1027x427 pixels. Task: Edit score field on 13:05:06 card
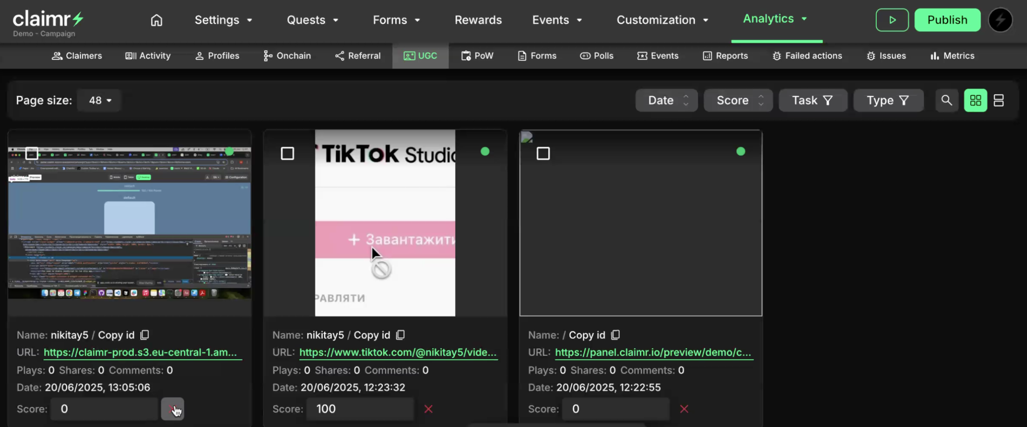104,409
